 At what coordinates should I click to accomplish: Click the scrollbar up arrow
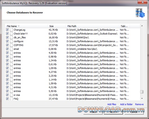pyautogui.click(x=142, y=26)
